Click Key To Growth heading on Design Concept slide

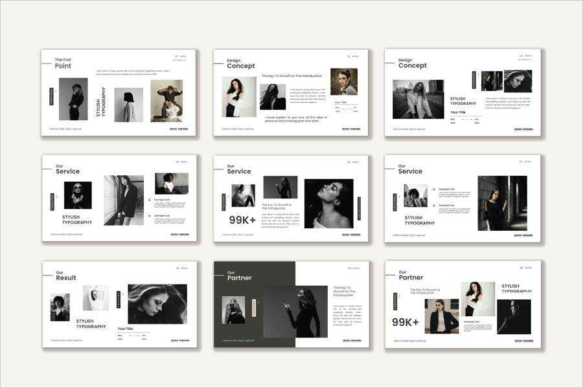291,76
